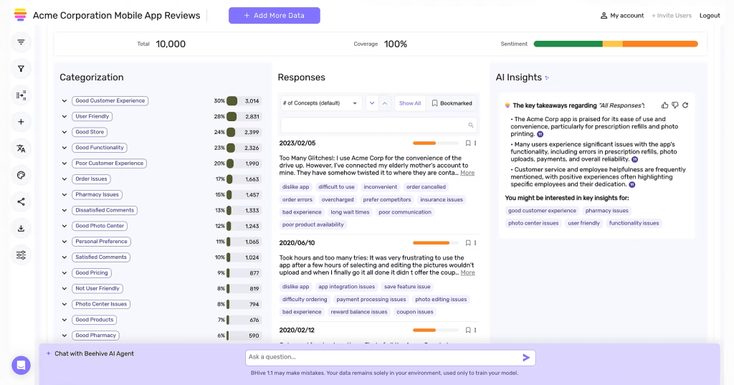
Task: Send the chat question arrow icon
Action: 526,358
